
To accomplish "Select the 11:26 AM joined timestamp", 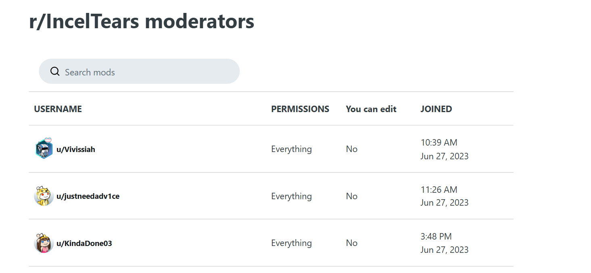I will click(439, 190).
